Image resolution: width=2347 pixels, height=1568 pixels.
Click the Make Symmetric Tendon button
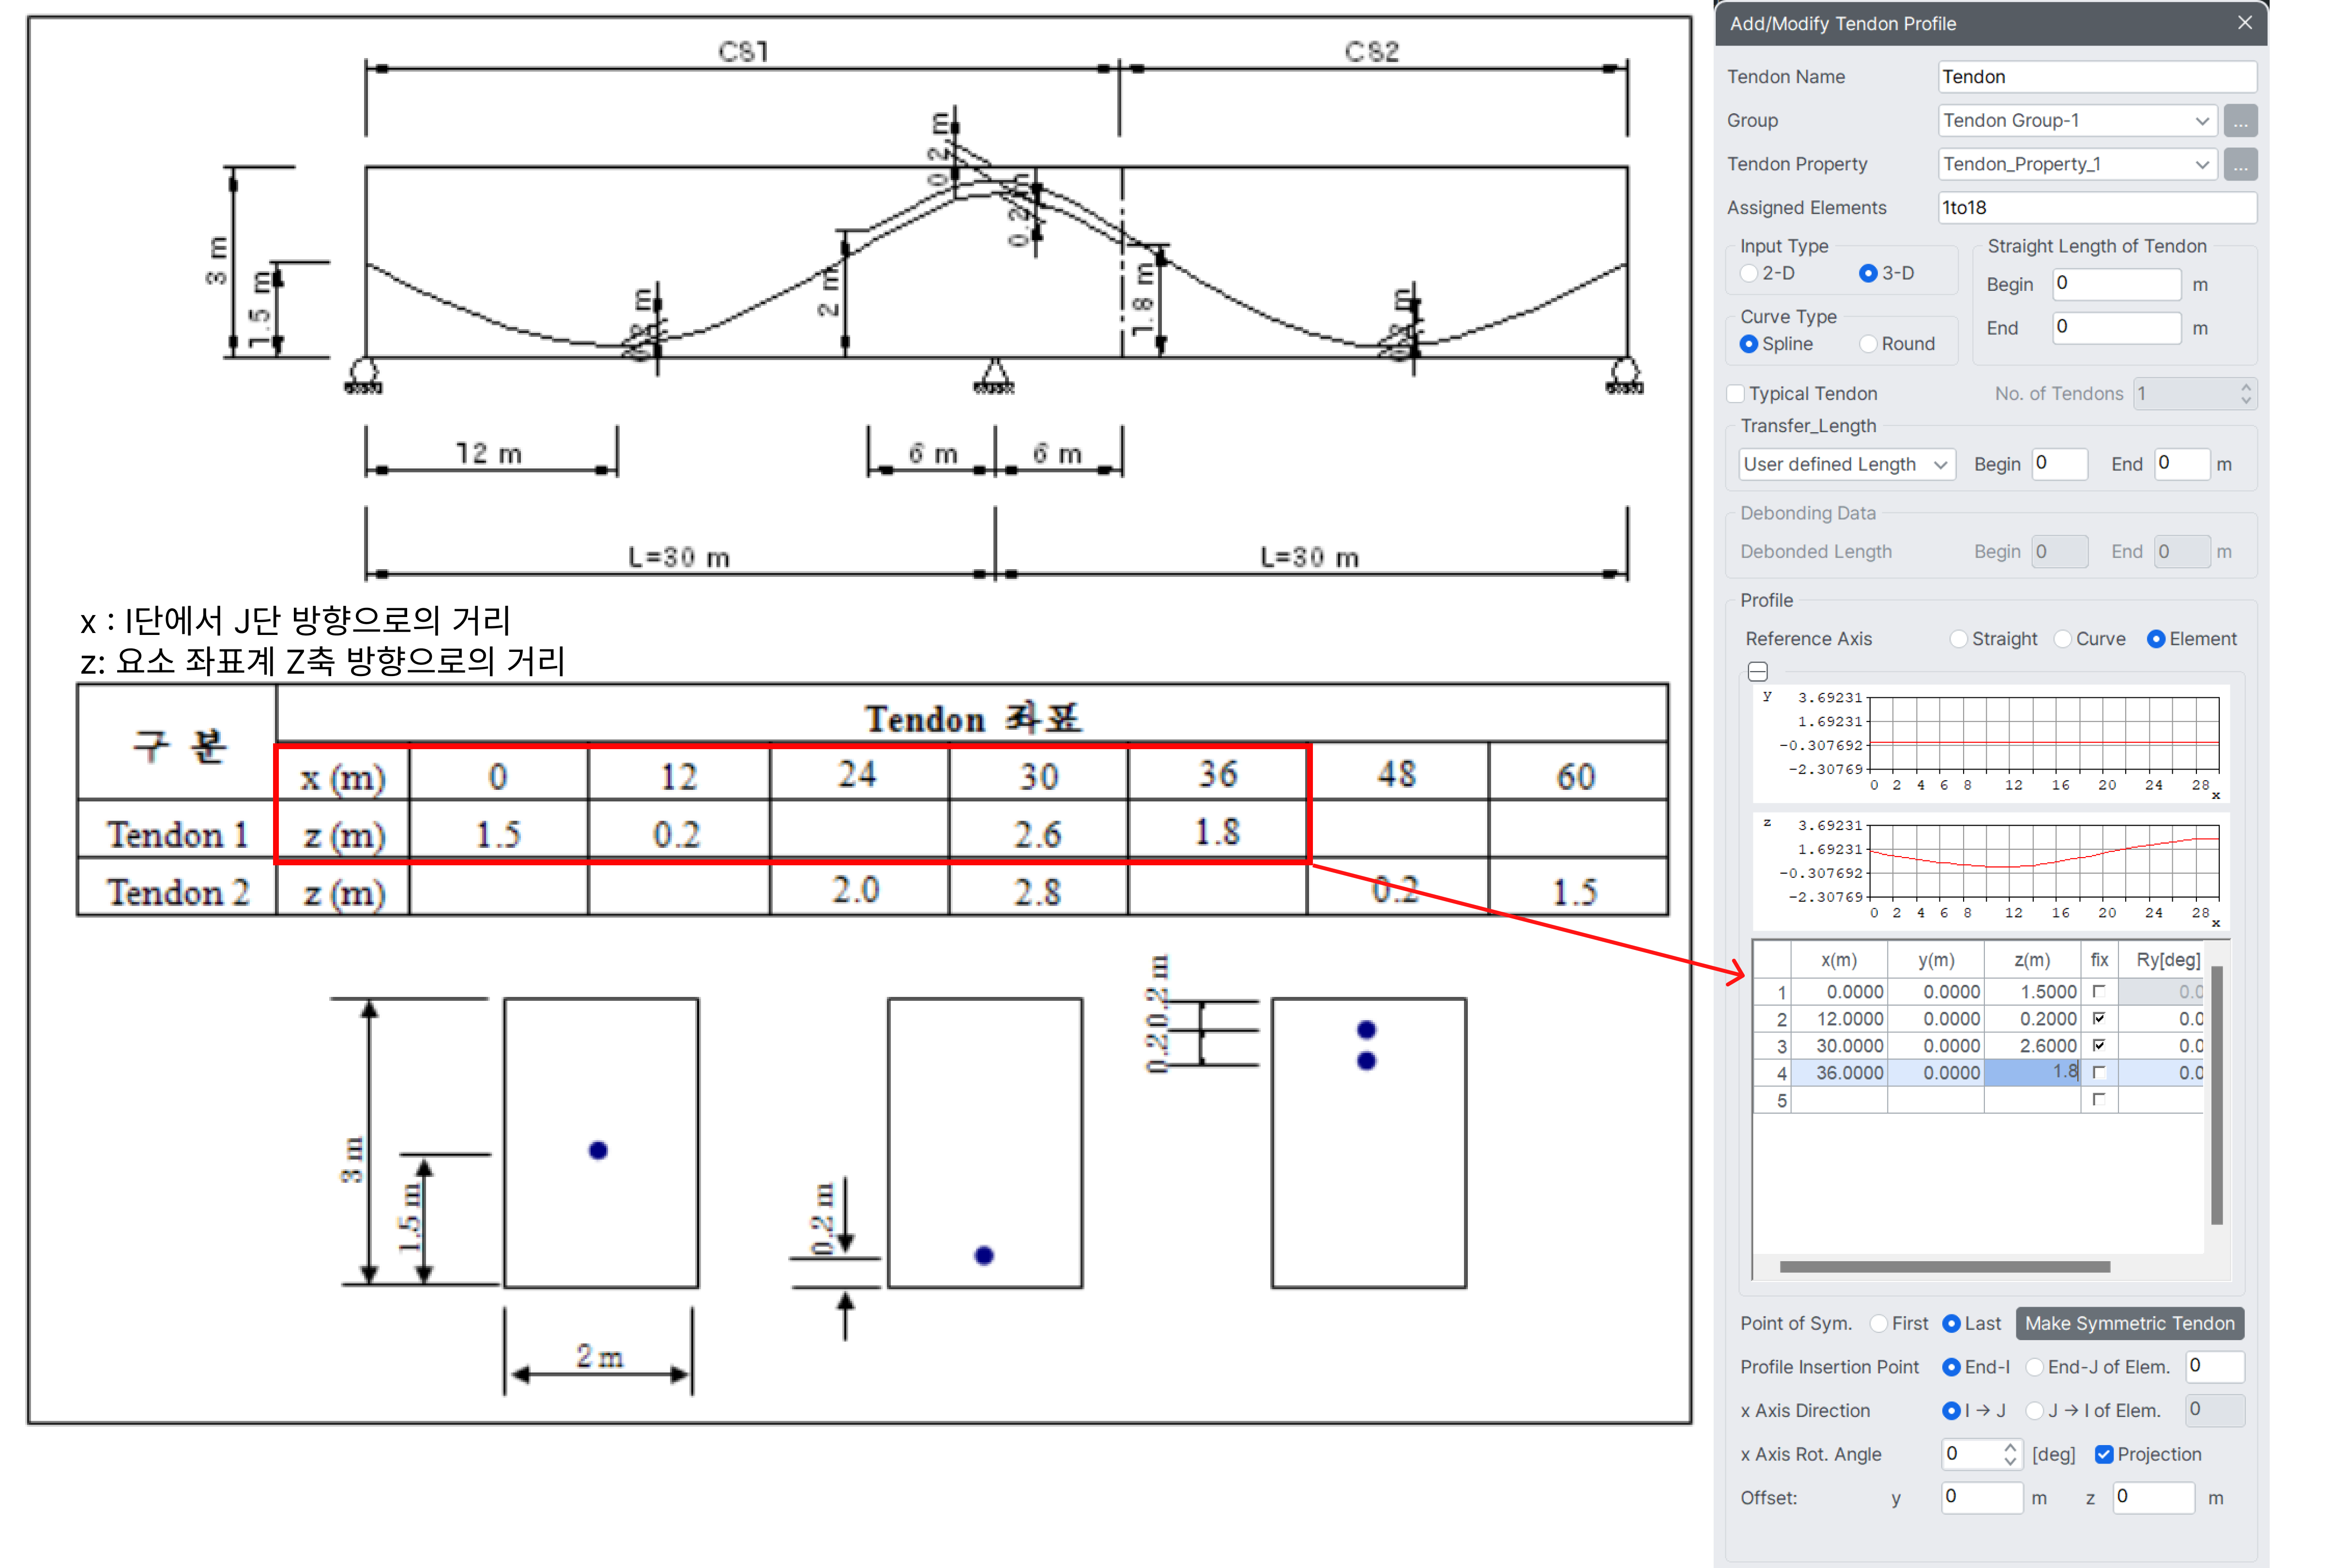coord(2130,1323)
